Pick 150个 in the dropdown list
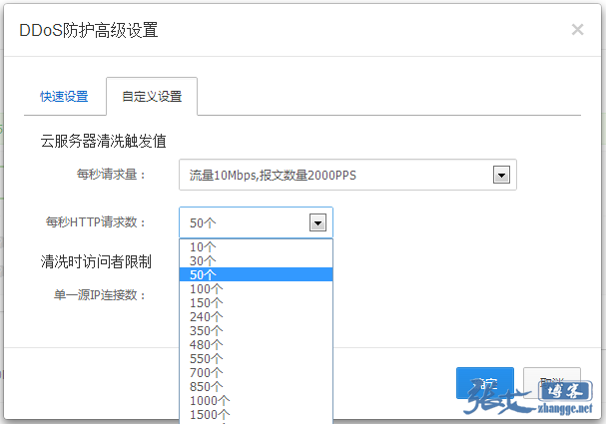Screen dimensions: 606x424 tap(207, 302)
